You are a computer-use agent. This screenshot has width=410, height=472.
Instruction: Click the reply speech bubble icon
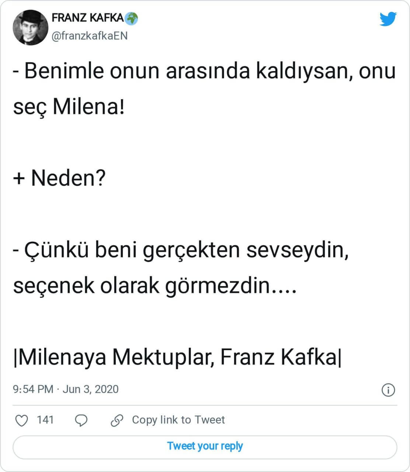[81, 420]
